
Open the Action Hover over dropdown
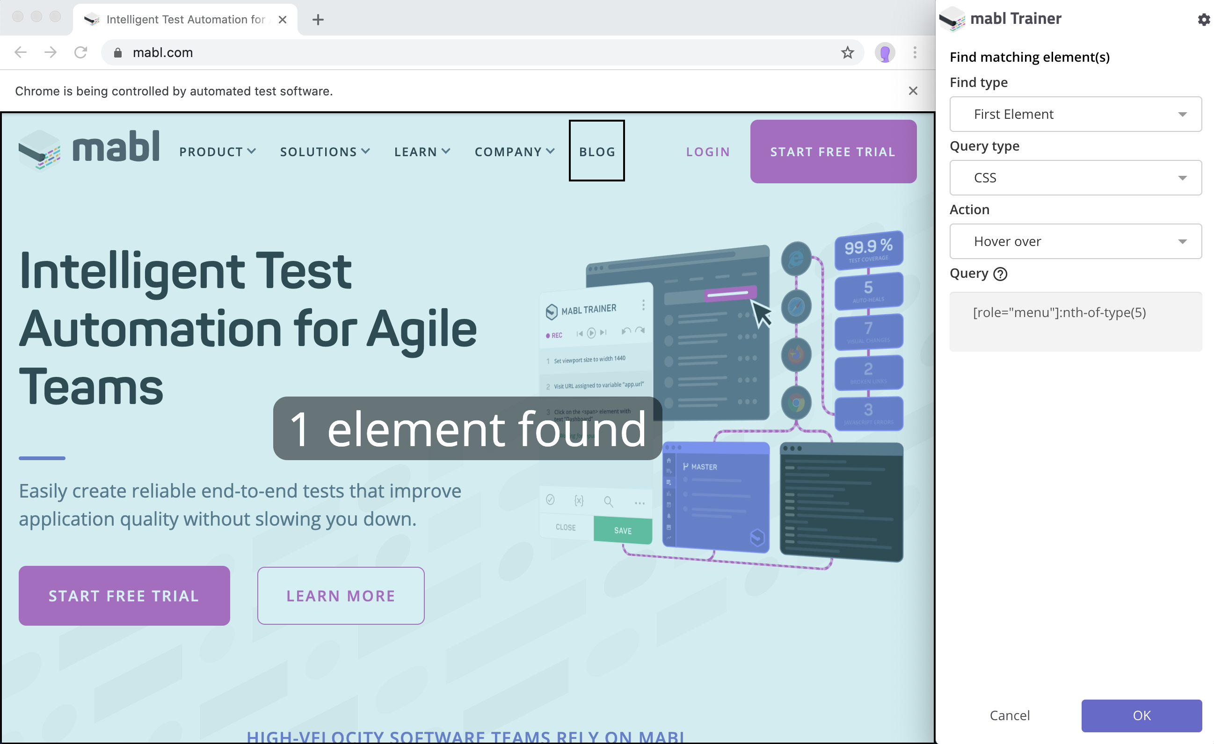click(x=1075, y=241)
